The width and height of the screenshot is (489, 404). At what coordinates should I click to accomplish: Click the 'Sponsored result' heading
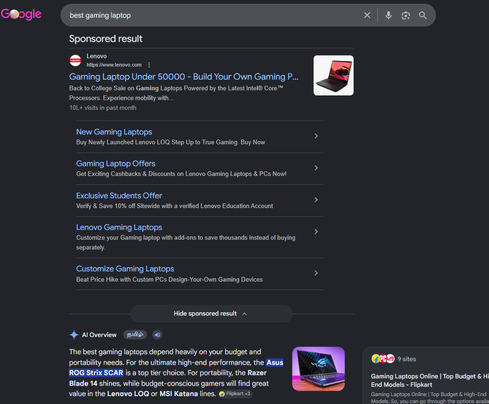106,39
